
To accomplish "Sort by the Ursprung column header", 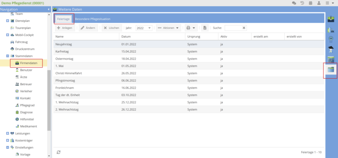I will 202,36.
